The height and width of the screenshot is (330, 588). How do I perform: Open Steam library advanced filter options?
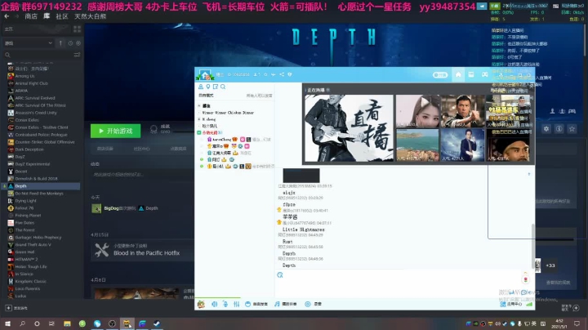77,55
